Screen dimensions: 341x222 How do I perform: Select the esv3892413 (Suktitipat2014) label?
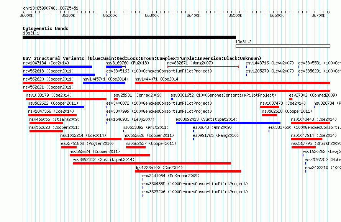click(x=207, y=119)
